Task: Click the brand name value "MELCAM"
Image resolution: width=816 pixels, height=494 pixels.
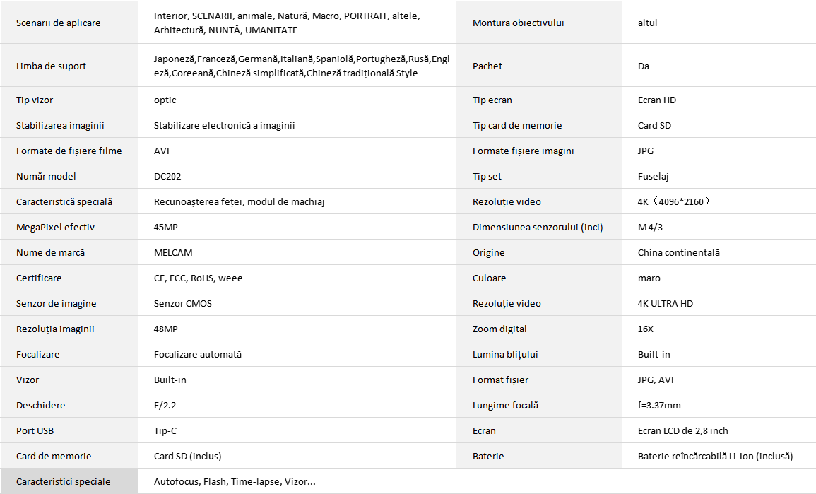Action: tap(173, 252)
